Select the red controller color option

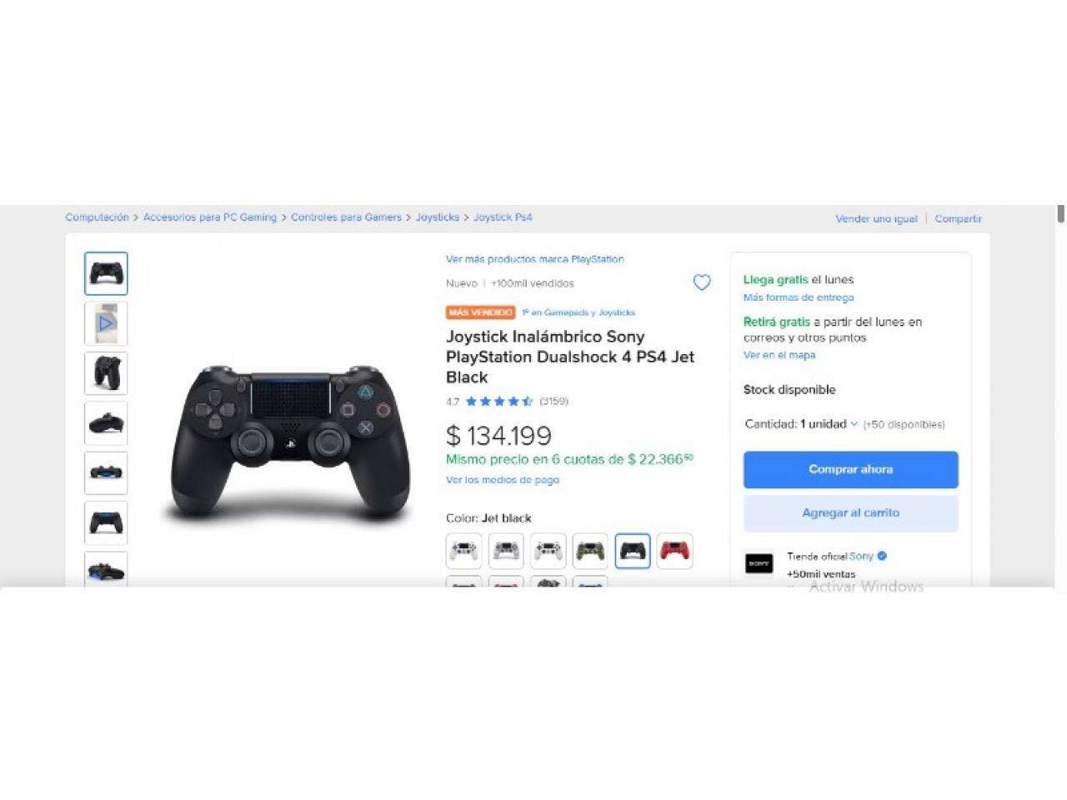coord(674,551)
